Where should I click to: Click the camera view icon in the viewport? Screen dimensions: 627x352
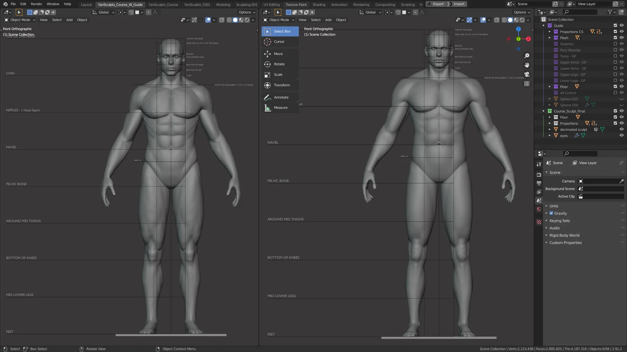point(527,74)
